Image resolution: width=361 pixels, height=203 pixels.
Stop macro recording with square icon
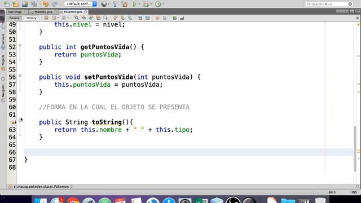pyautogui.click(x=165, y=18)
